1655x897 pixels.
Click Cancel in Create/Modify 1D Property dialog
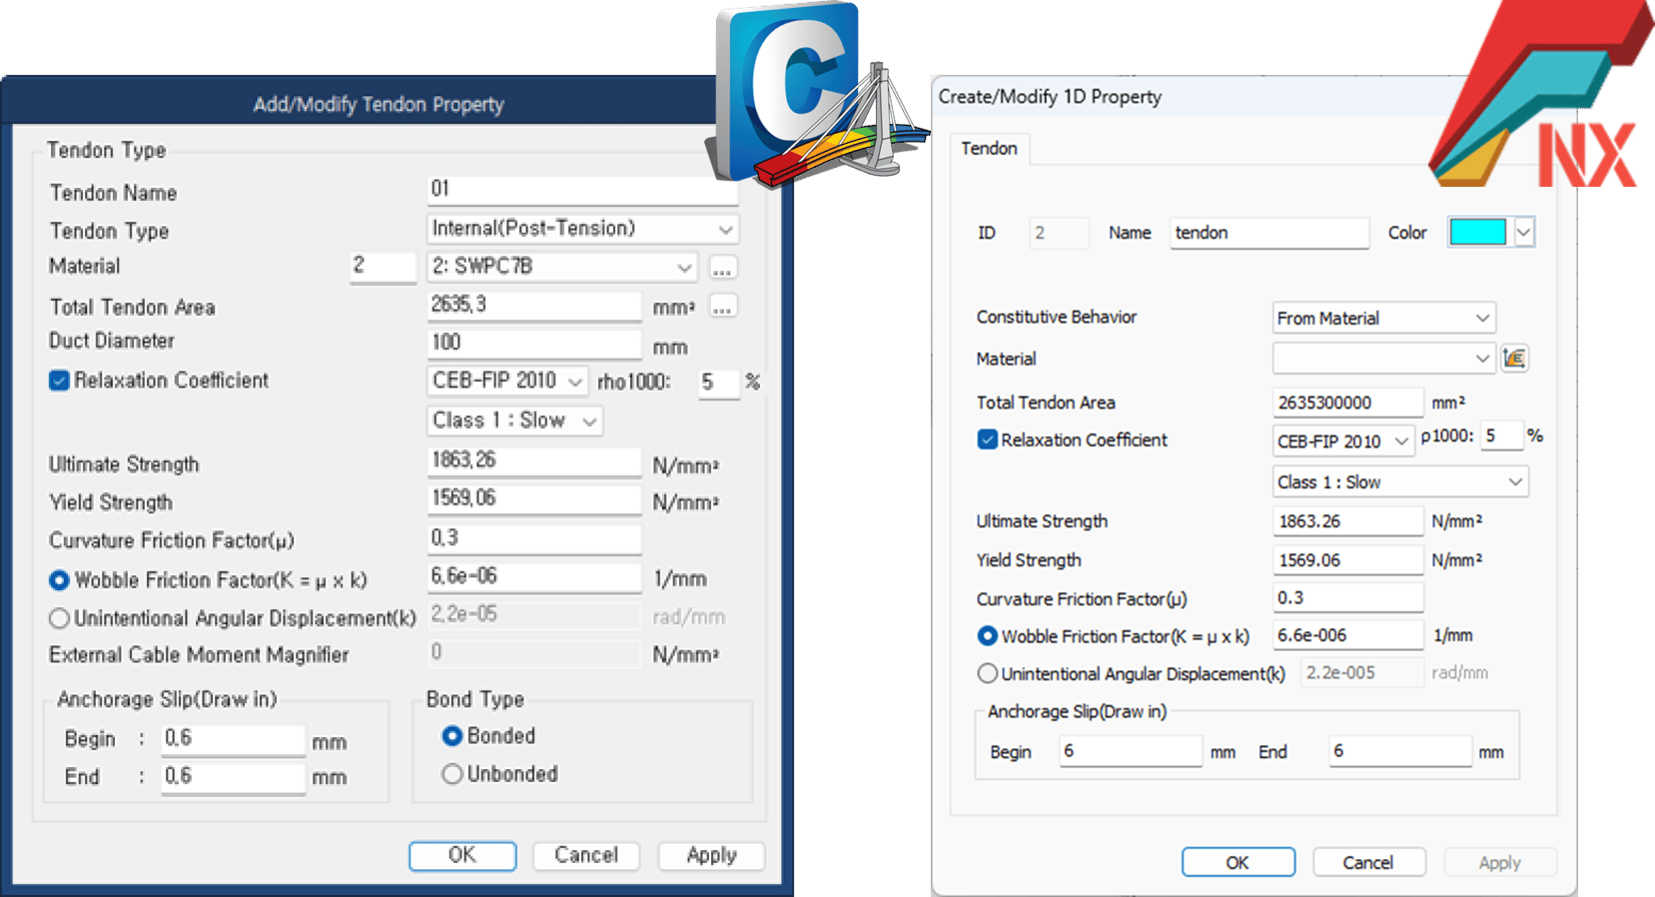(1367, 862)
